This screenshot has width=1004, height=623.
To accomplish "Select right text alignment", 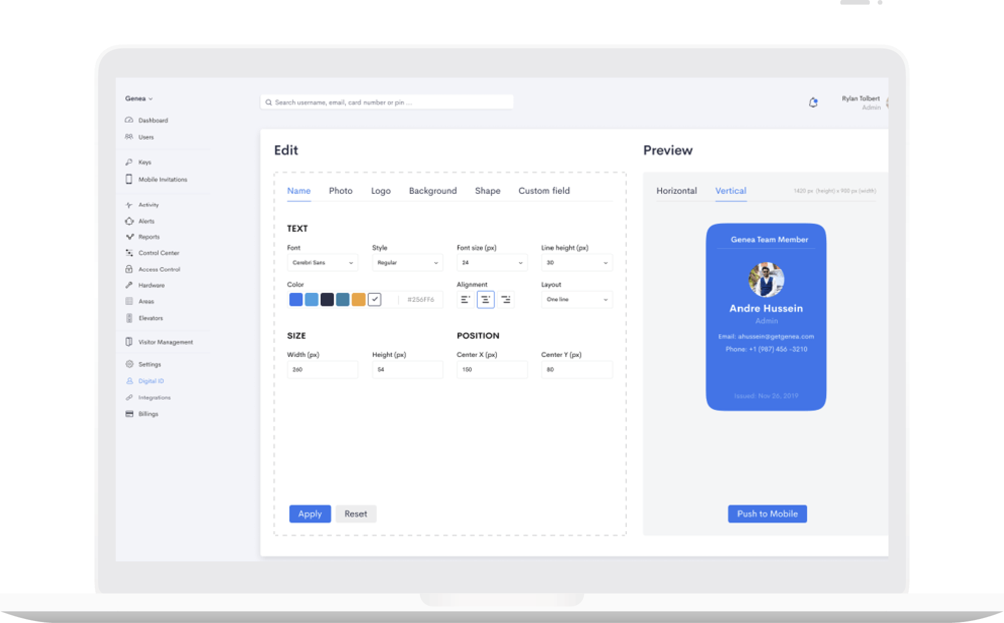I will click(x=506, y=299).
